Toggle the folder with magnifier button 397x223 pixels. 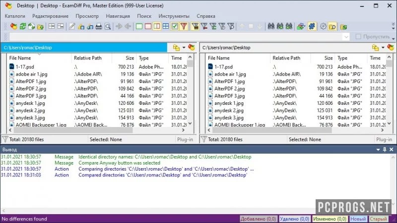coord(332,26)
